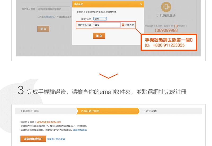
Task: Click the 不能为空 error message
Action: [x=129, y=25]
